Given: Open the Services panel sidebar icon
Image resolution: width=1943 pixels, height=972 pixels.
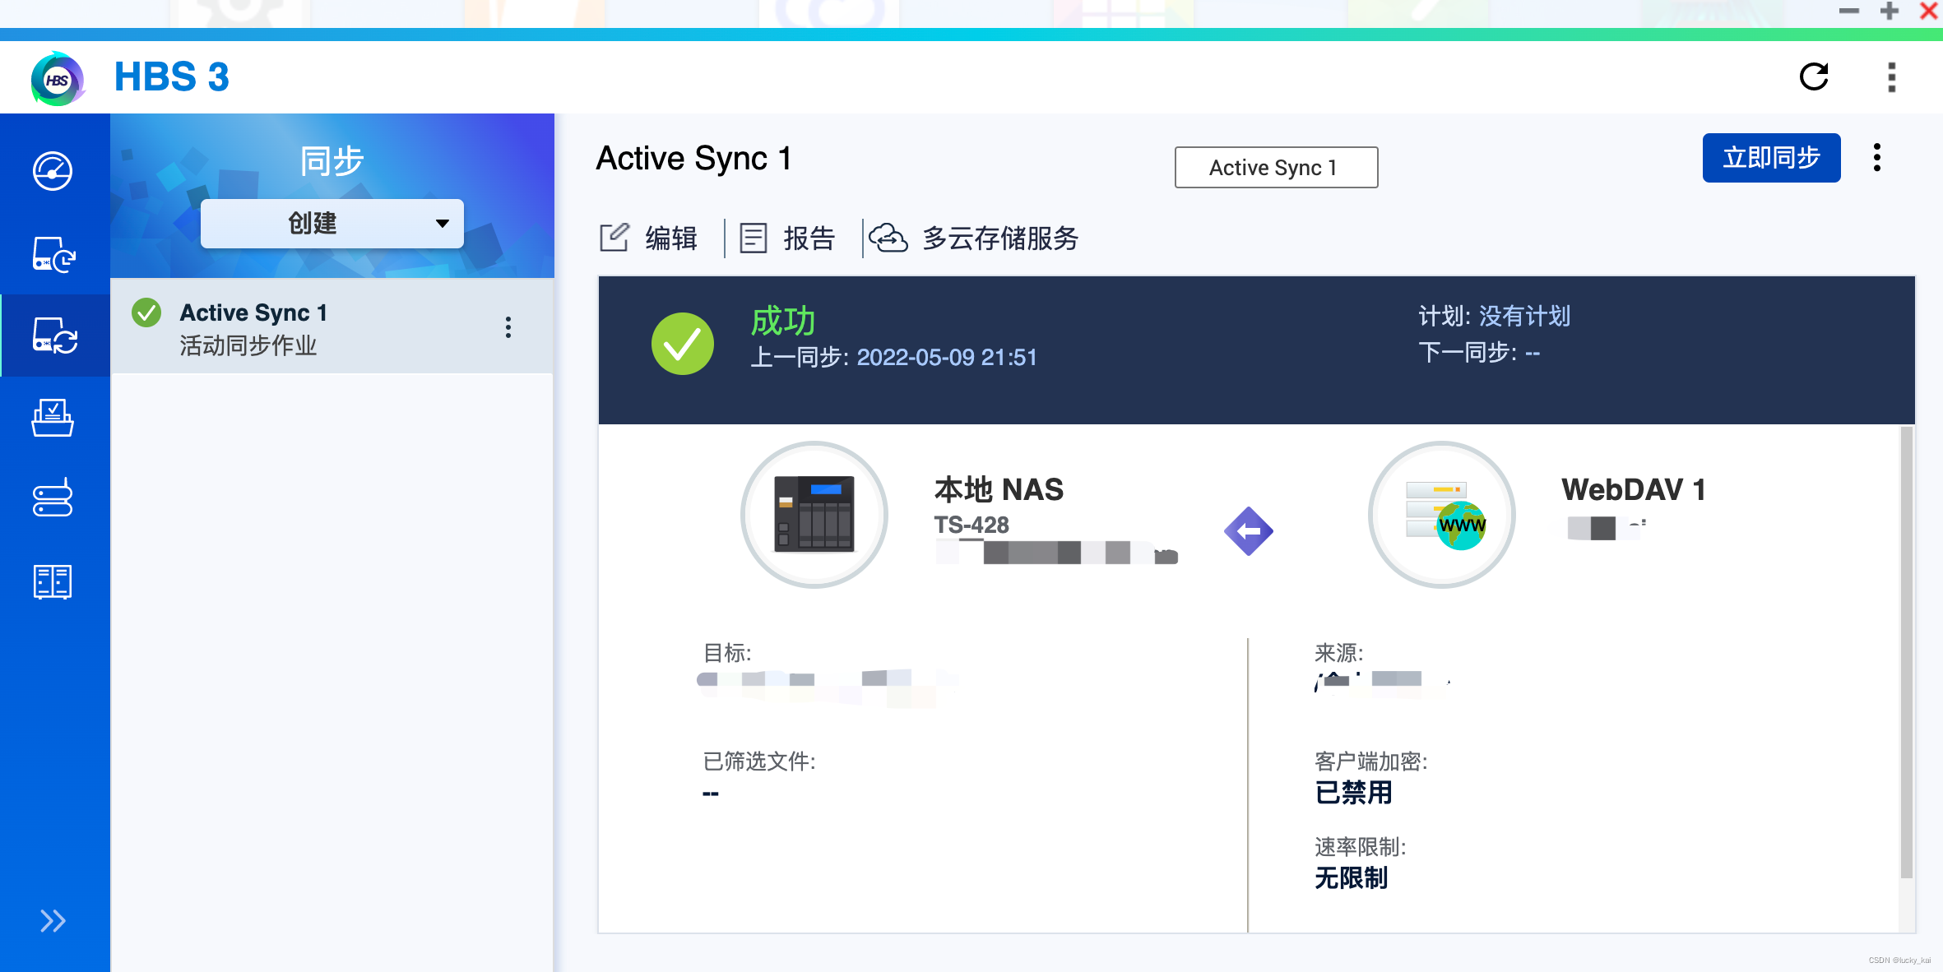Looking at the screenshot, I should (x=53, y=581).
